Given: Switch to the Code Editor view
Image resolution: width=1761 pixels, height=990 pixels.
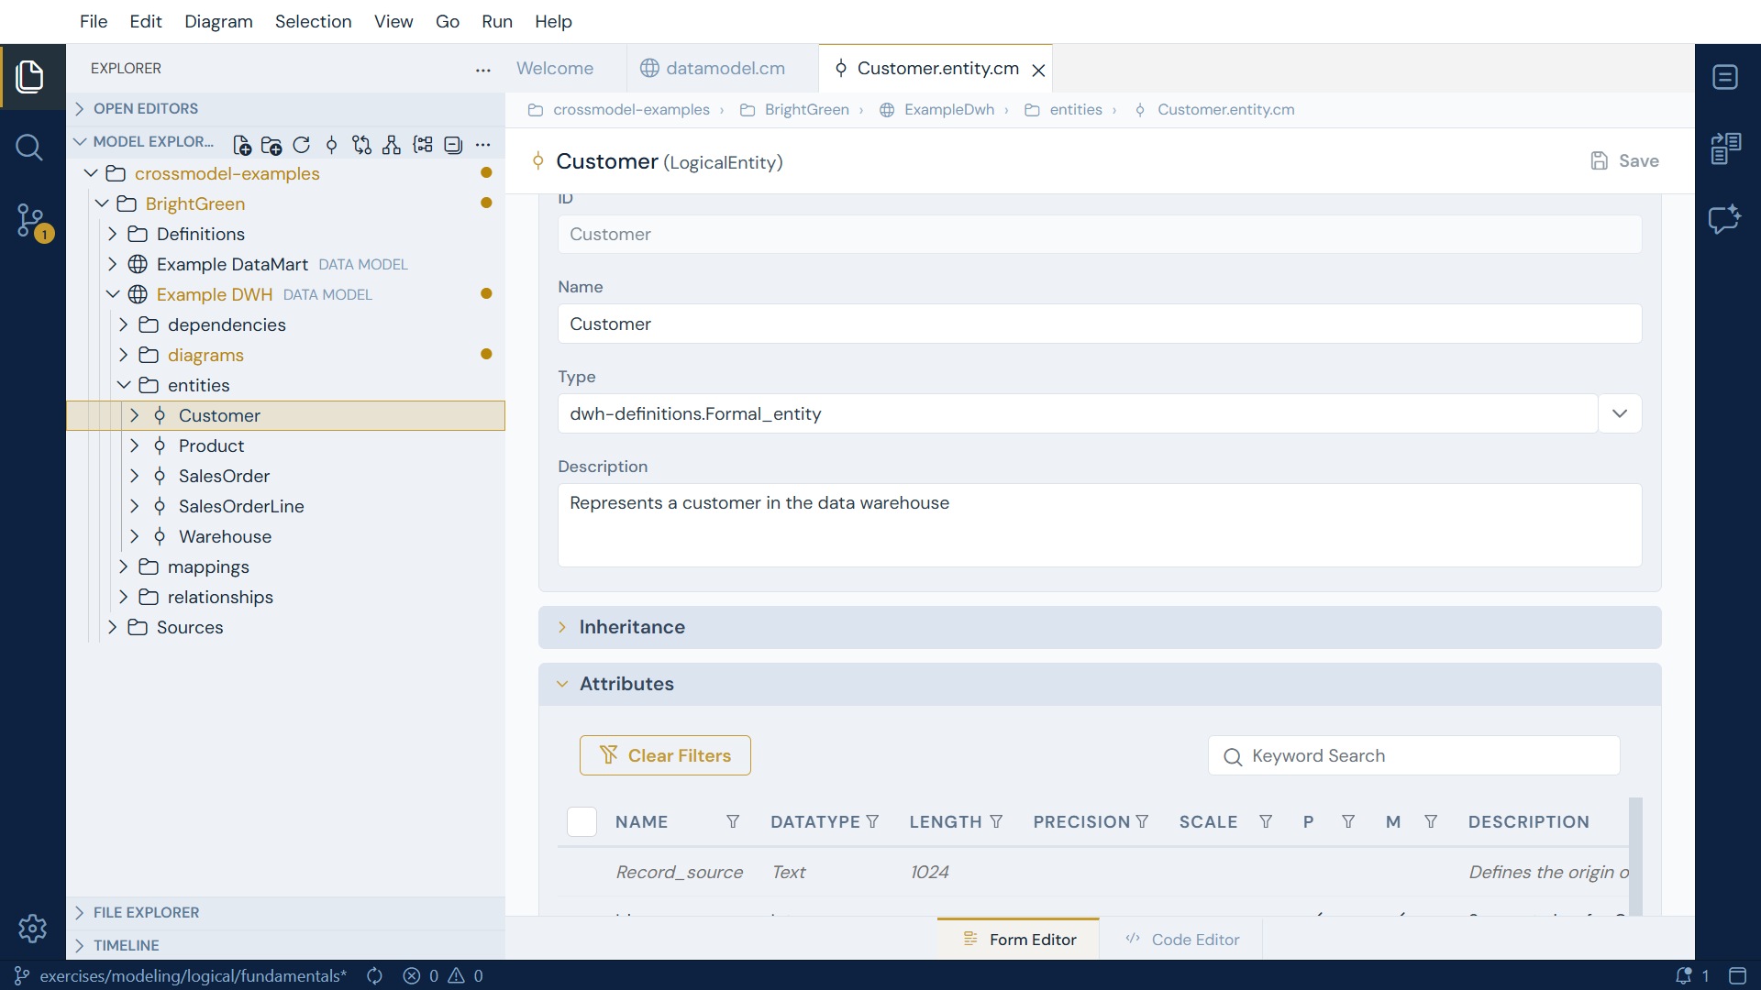Looking at the screenshot, I should (1181, 939).
